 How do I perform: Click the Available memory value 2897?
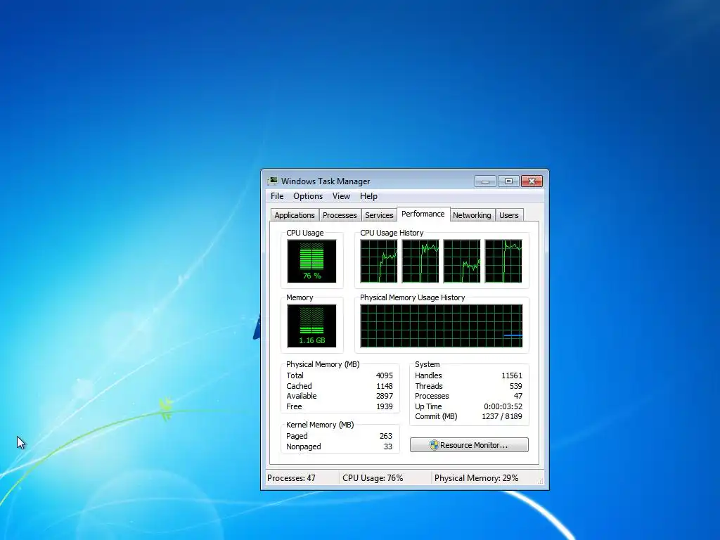click(385, 396)
